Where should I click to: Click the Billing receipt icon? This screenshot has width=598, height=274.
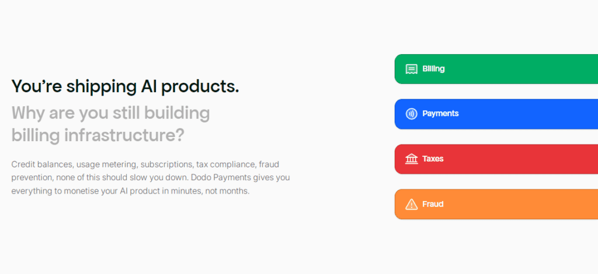click(x=412, y=69)
